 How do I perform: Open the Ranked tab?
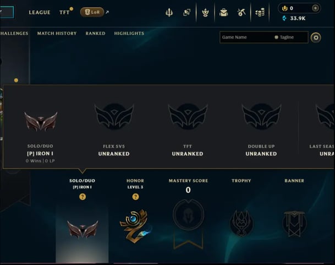(96, 34)
